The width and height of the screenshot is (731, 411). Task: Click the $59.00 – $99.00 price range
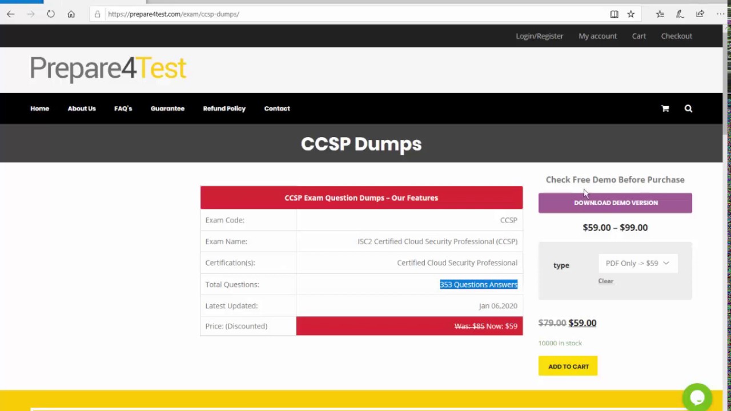point(615,227)
